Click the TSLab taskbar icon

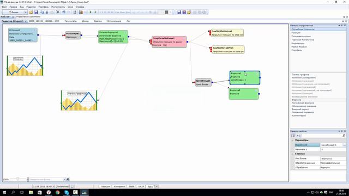tap(85, 192)
